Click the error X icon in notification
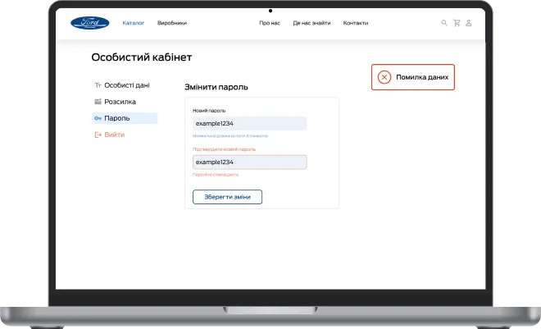 (384, 77)
